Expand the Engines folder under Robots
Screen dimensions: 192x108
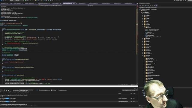144,64
